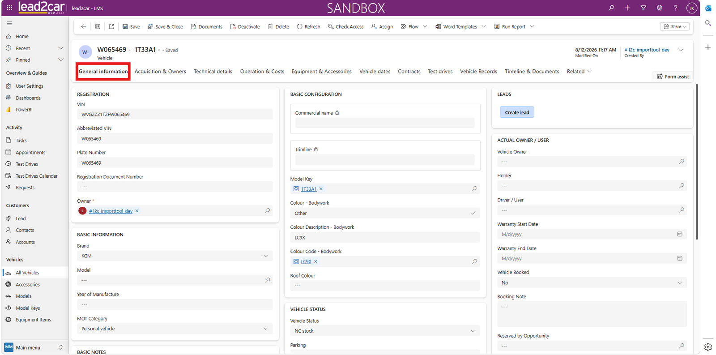This screenshot has width=716, height=355.
Task: Collapse the left navigation hamburger menu
Action: (x=9, y=23)
